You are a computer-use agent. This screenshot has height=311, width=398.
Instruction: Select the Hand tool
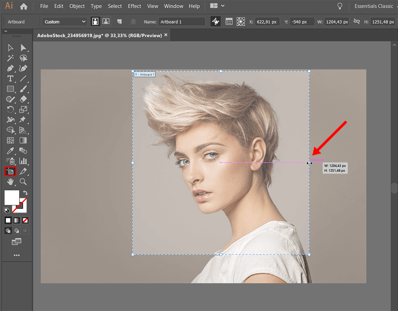click(9, 182)
